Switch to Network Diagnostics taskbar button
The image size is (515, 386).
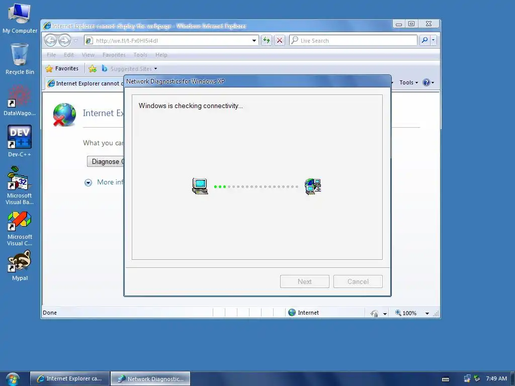point(150,379)
